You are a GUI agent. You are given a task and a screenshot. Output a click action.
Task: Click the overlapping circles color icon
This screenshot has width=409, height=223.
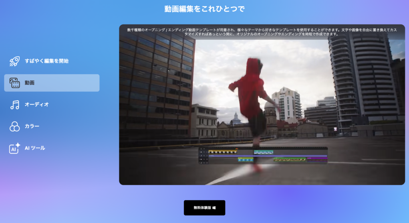(15, 126)
